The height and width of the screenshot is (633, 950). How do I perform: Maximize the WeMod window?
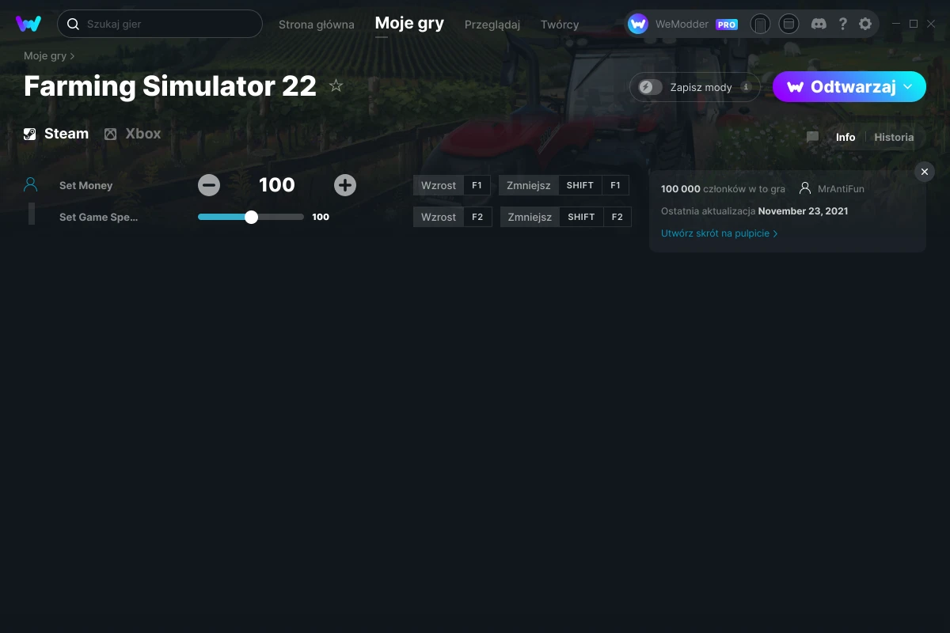[914, 24]
